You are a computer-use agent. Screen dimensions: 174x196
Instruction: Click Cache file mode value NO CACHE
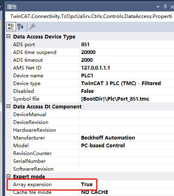pyautogui.click(x=95, y=192)
